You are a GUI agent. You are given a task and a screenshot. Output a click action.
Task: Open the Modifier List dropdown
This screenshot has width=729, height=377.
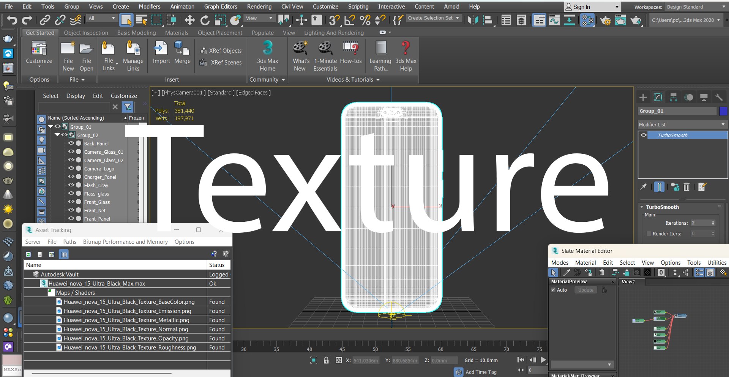(682, 125)
